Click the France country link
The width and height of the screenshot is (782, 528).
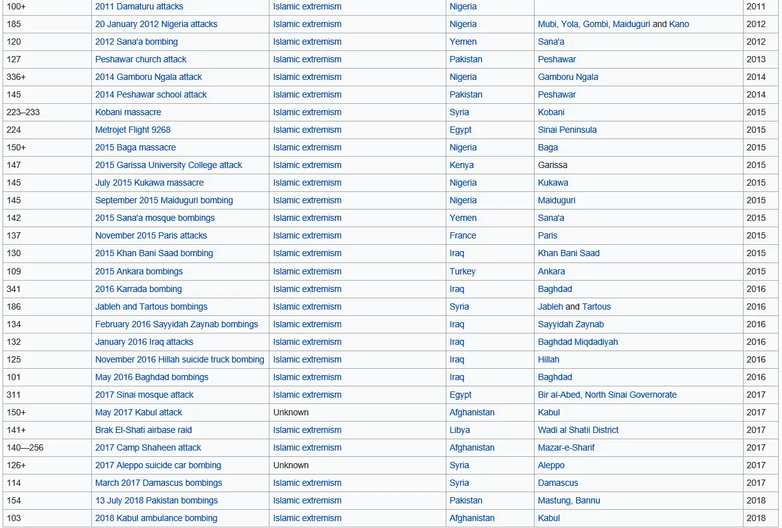click(463, 235)
